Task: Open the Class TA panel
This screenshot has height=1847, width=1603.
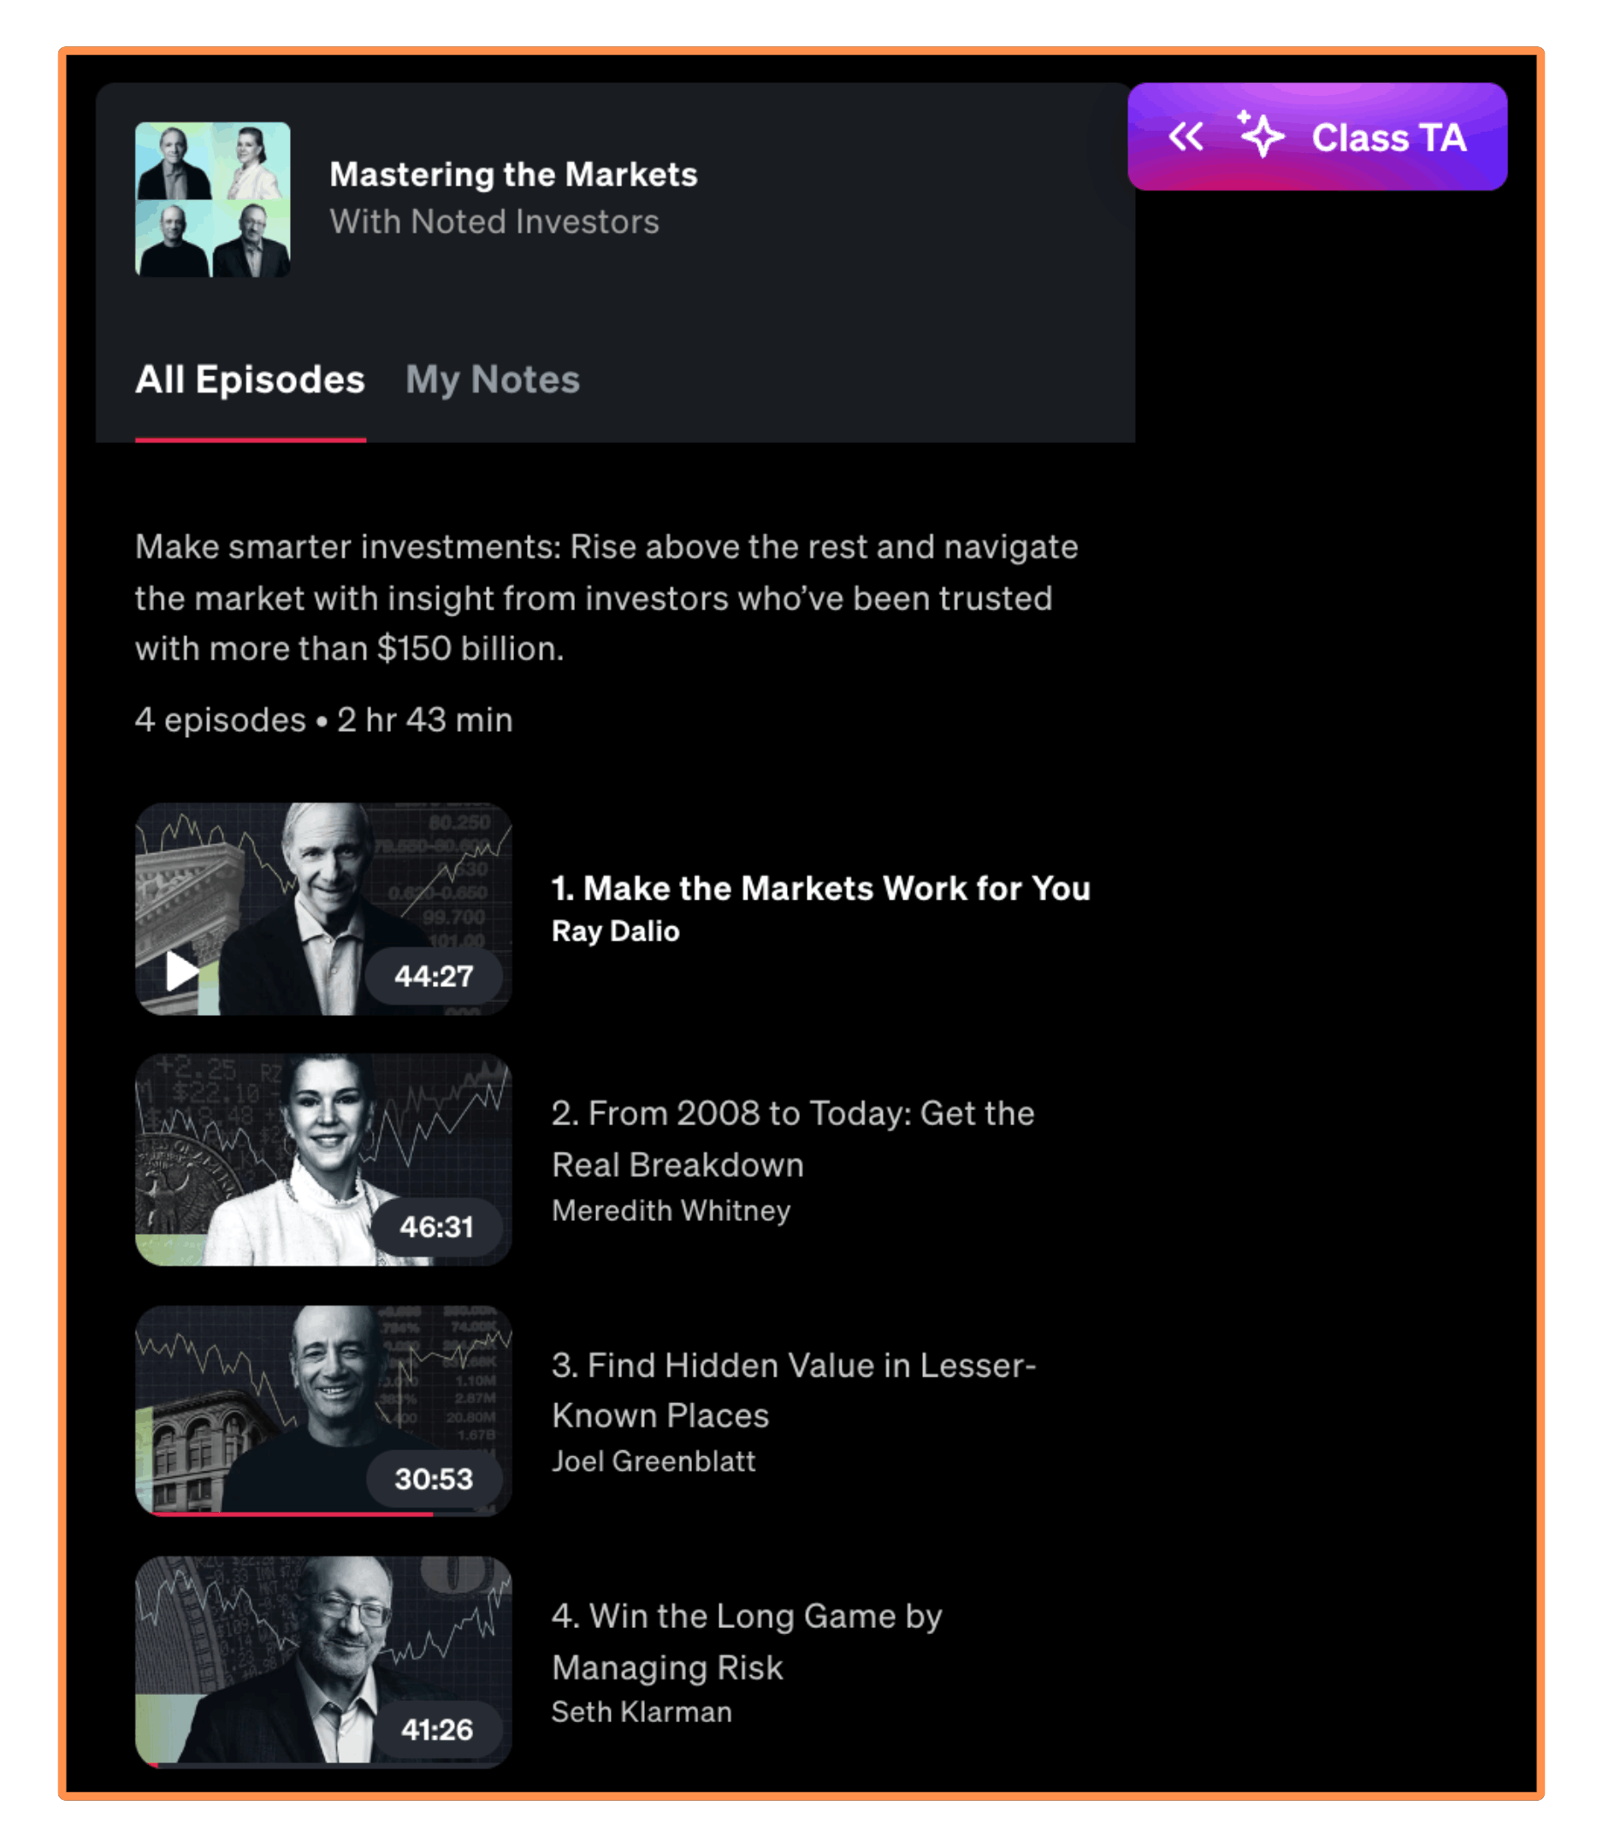Action: (x=1316, y=137)
